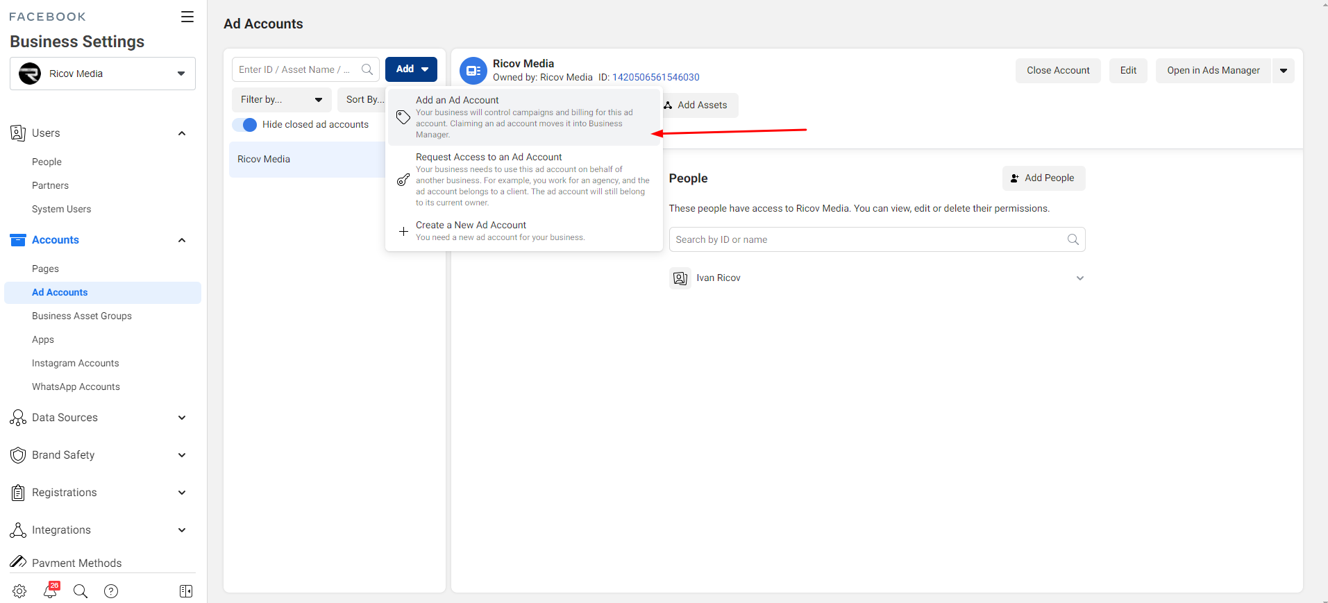The height and width of the screenshot is (603, 1328).
Task: Select Add an Ad Account option
Action: pos(524,117)
